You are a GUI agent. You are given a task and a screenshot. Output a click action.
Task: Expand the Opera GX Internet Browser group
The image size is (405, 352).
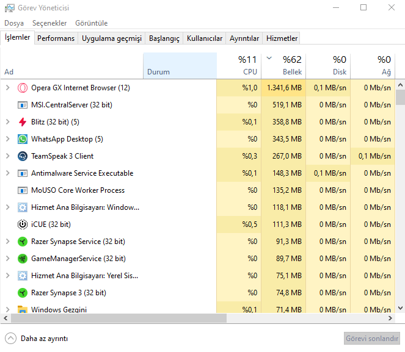(7, 88)
